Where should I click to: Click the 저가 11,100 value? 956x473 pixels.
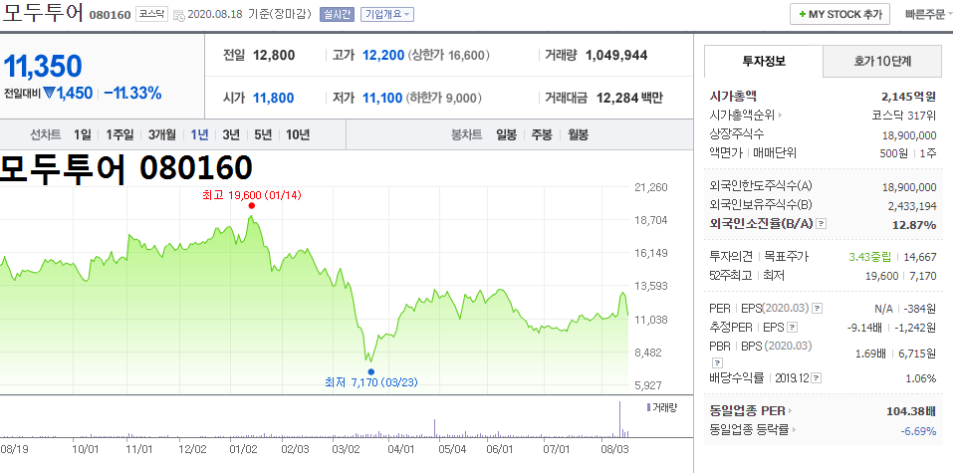coord(382,98)
